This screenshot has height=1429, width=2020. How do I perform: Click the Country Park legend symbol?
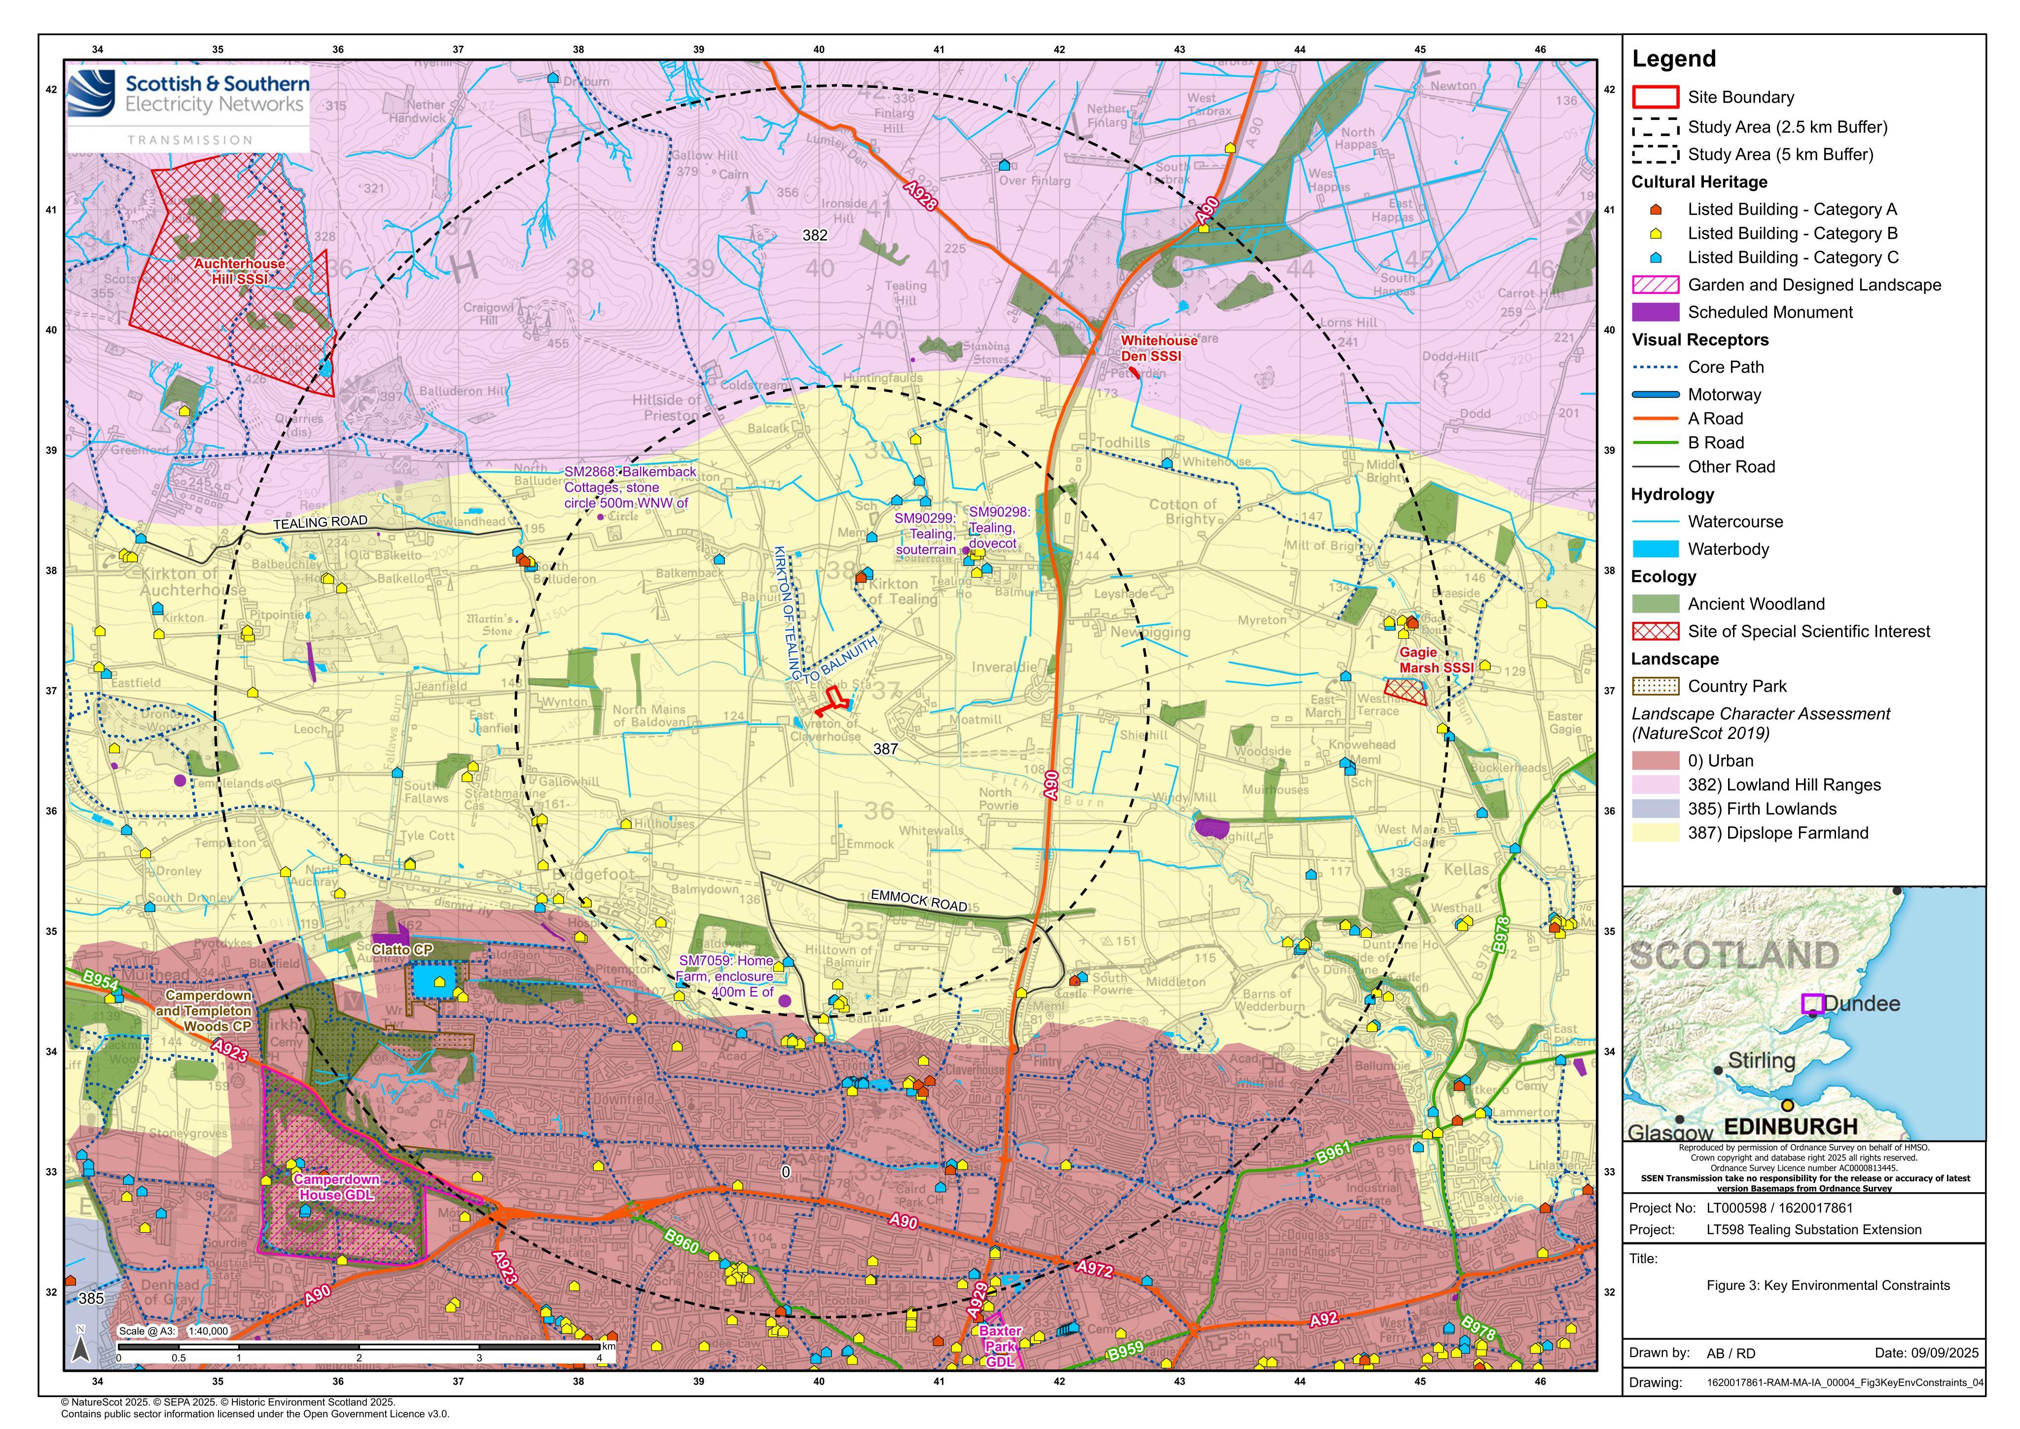tap(1655, 686)
